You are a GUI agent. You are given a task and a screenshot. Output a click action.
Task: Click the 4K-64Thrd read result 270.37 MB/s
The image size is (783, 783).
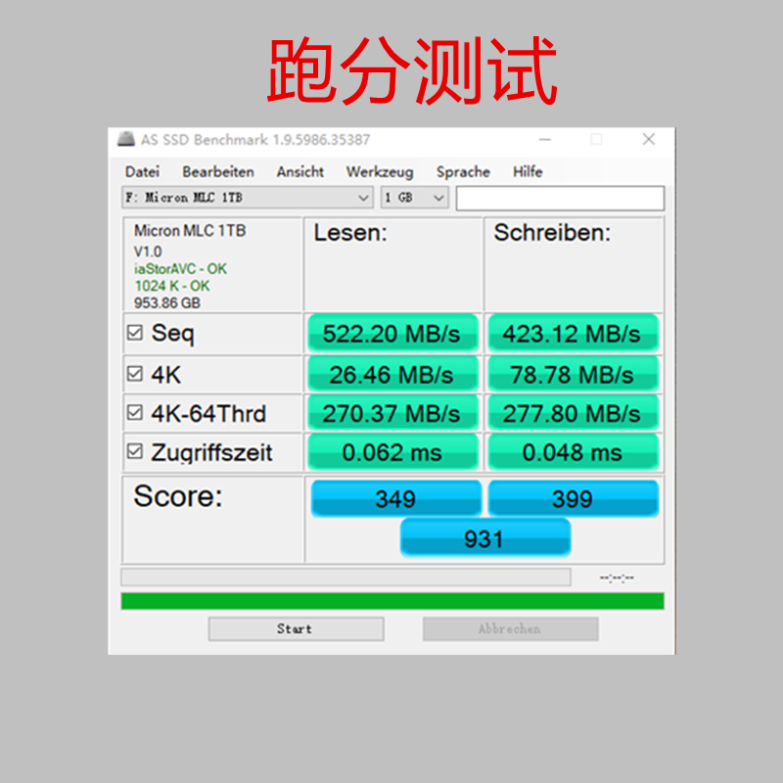[x=392, y=413]
